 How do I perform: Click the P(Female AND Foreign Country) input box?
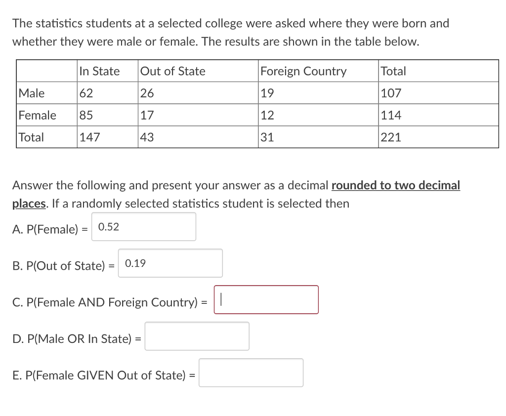click(x=266, y=299)
